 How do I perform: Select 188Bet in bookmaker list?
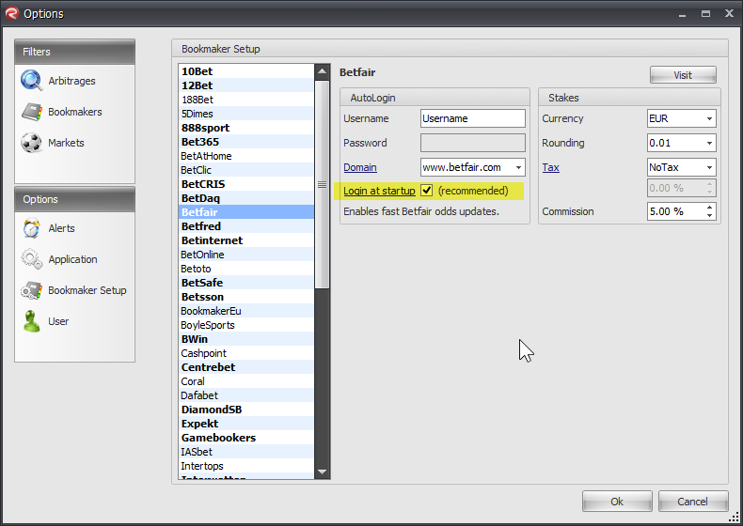(x=246, y=100)
